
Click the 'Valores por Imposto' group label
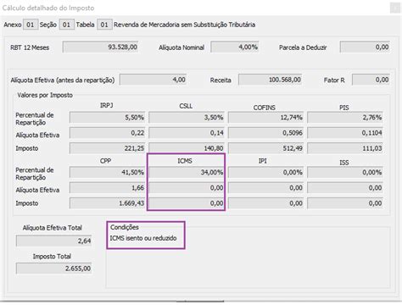pos(45,95)
